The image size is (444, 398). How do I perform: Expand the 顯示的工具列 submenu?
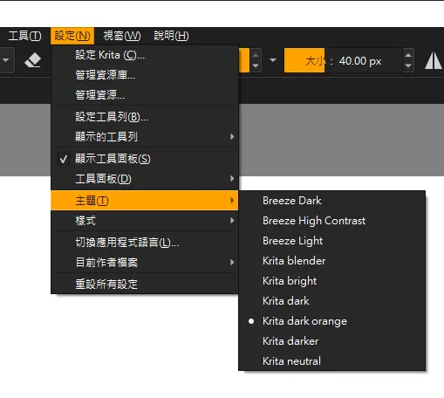(145, 137)
